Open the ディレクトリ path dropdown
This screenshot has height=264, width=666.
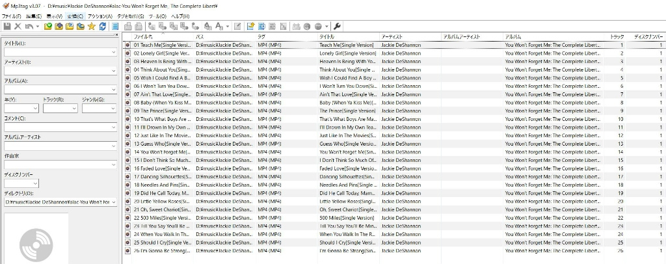(x=113, y=202)
